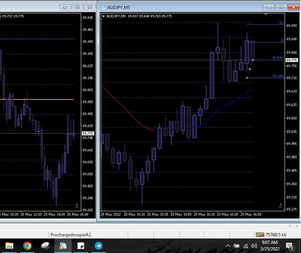Open the clock showing 9:07 AM
301x253 pixels.
(270, 242)
